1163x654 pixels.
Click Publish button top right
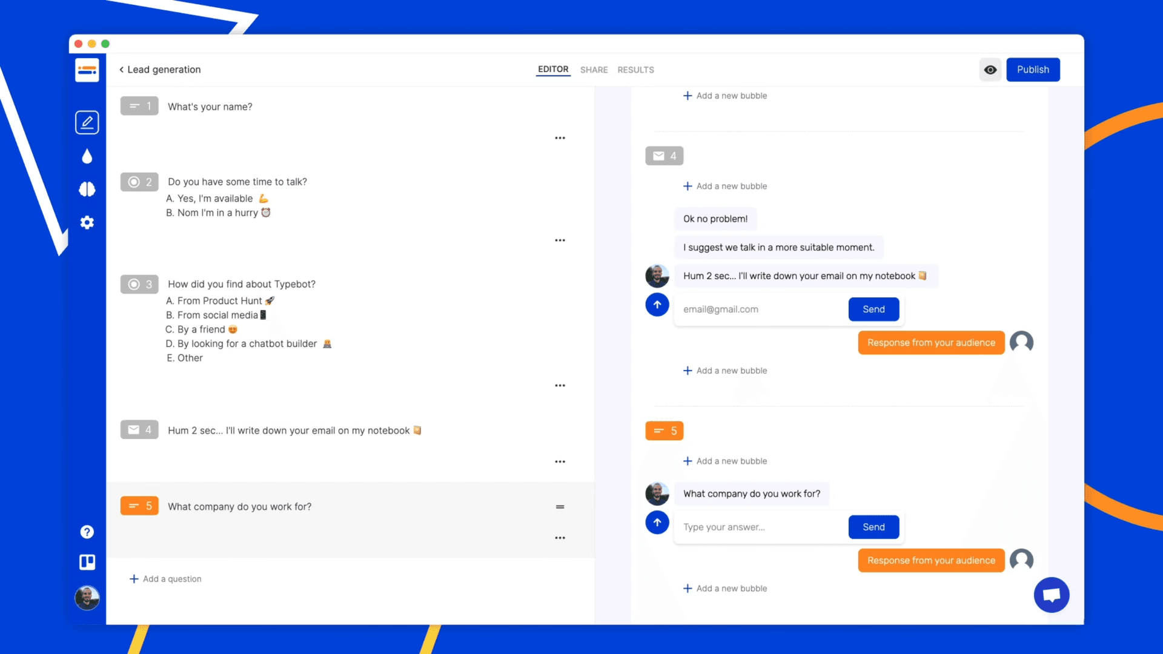1033,68
